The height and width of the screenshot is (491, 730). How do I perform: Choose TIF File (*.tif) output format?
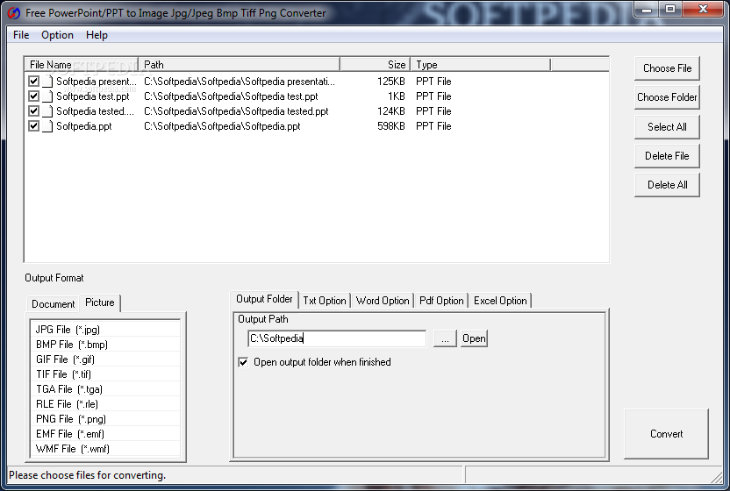click(105, 374)
